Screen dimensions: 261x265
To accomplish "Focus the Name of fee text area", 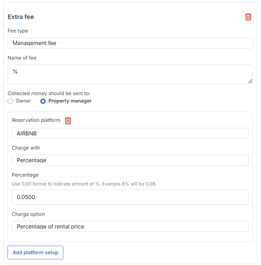I will (130, 74).
